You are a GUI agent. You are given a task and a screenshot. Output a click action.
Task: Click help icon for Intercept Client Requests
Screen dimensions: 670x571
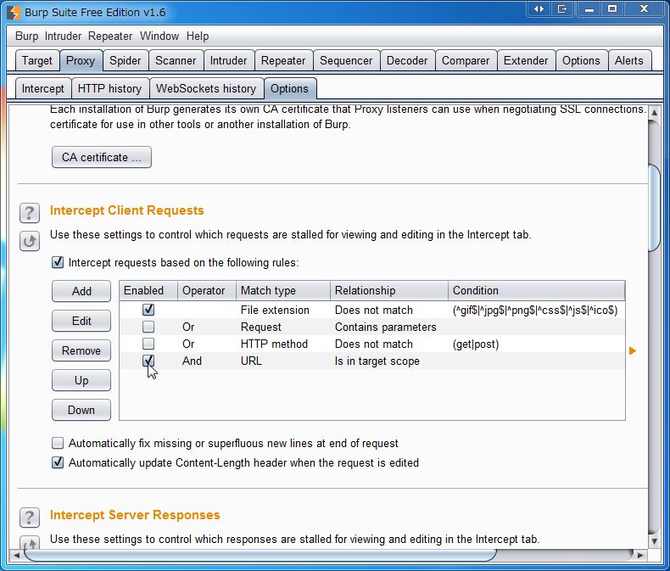30,212
